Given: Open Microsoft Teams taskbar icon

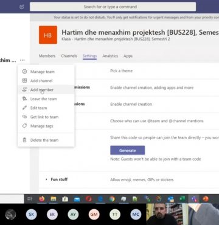Looking at the screenshot, I should [x=194, y=199].
